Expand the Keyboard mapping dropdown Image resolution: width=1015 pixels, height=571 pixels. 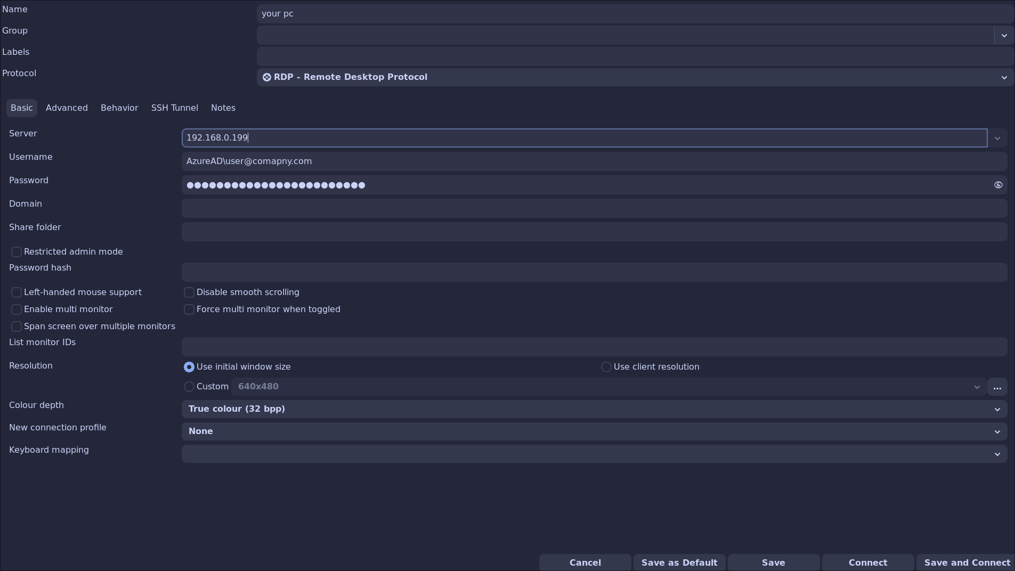[594, 454]
